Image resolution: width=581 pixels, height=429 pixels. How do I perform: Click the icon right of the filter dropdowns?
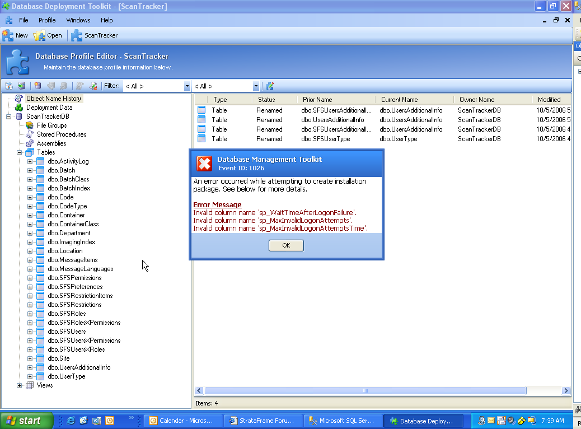coord(270,86)
